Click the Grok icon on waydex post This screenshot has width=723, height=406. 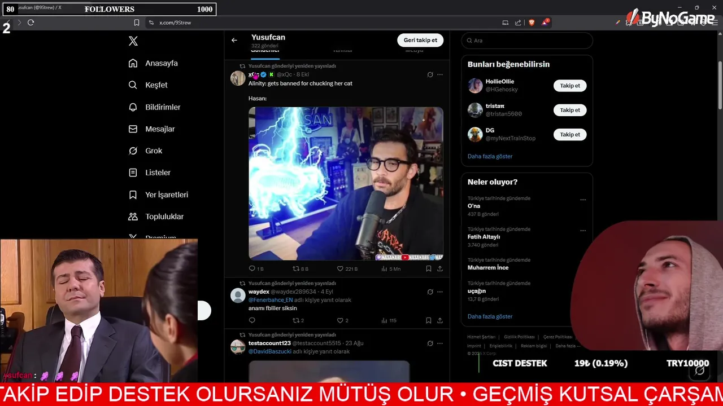[x=430, y=292]
